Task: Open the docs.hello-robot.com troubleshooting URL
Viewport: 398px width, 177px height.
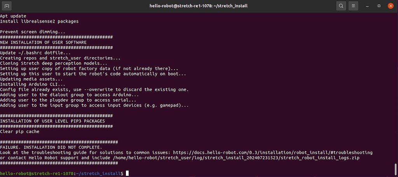Action: point(272,152)
